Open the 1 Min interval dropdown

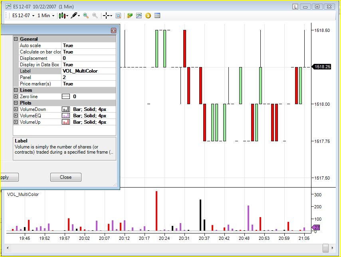pos(46,16)
